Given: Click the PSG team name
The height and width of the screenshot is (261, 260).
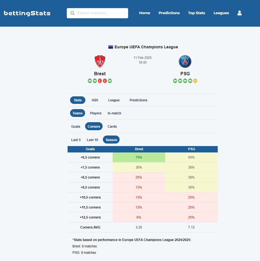Looking at the screenshot, I should [185, 74].
